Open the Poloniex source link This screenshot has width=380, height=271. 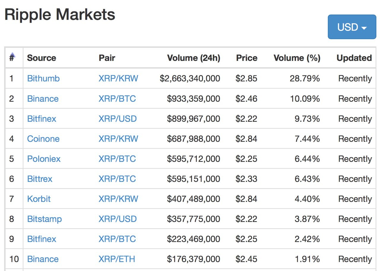(x=44, y=159)
